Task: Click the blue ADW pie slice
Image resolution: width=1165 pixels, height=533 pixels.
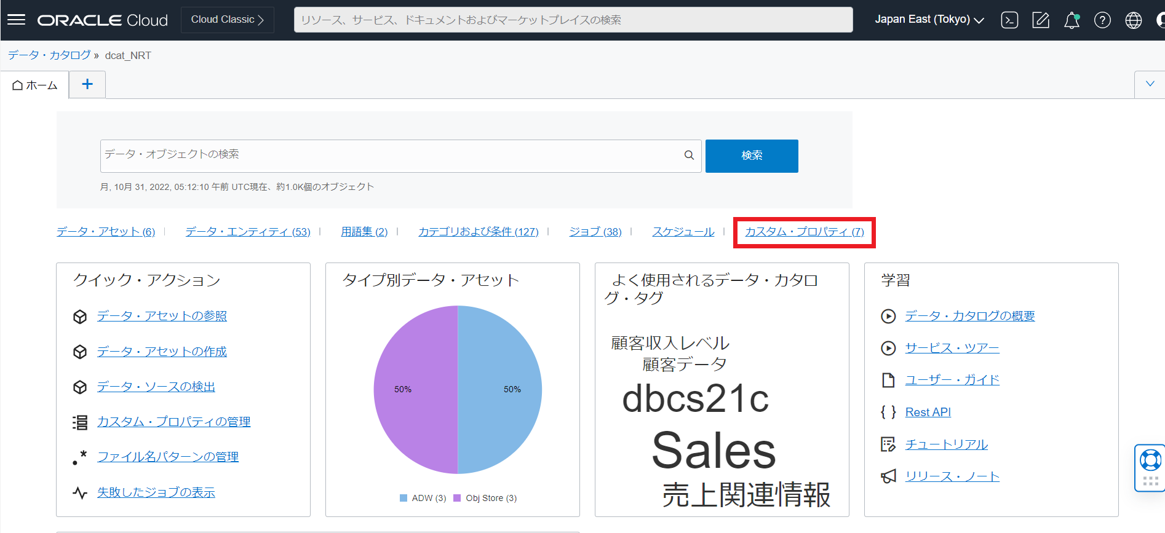Action: (x=499, y=390)
